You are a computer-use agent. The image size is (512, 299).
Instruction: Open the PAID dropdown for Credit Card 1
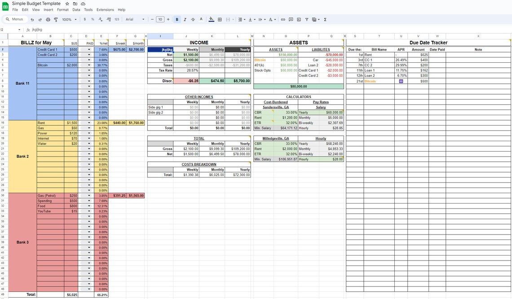pyautogui.click(x=88, y=49)
